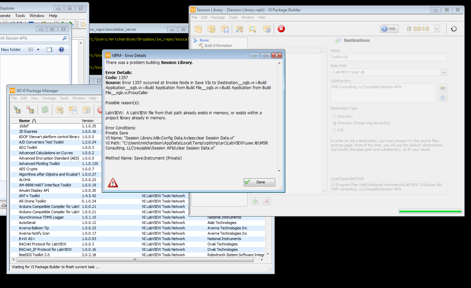Click the refresh icon below the Subdirectory browse button
Viewport: 471px width, 288px height.
click(443, 98)
